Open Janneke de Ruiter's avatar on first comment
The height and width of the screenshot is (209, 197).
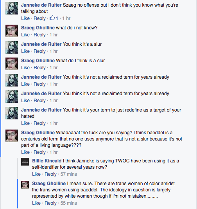[x=12, y=8]
